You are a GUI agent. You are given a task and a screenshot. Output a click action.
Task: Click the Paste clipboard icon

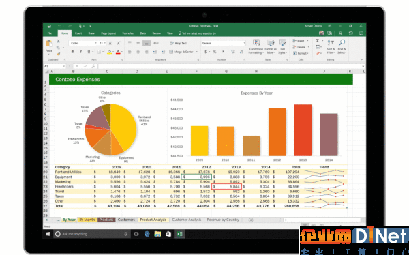(49, 44)
